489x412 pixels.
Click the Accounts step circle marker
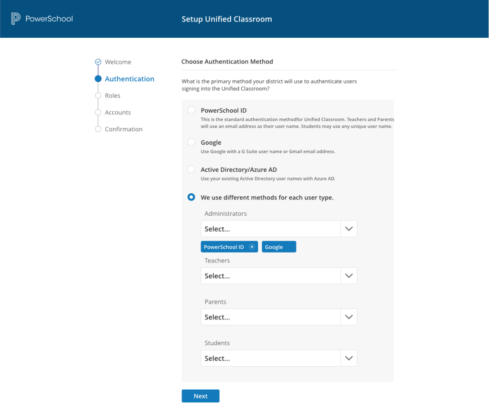tap(98, 113)
